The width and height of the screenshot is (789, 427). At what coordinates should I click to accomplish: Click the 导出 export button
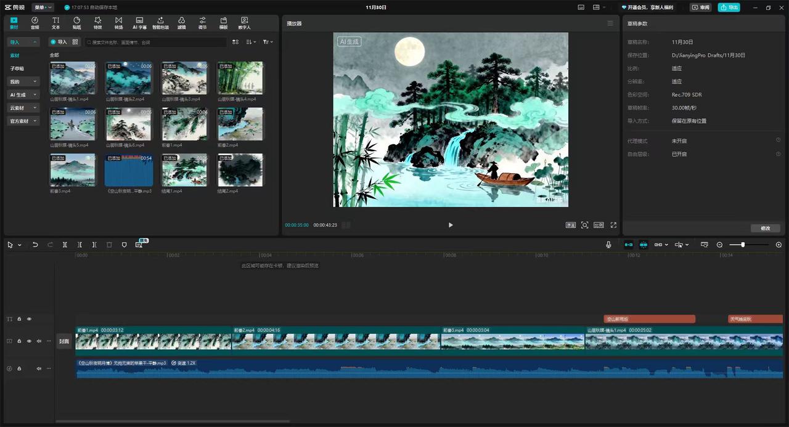(x=729, y=7)
